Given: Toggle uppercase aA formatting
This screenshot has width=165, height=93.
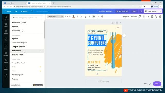Looking at the screenshot, I should 94,17.
